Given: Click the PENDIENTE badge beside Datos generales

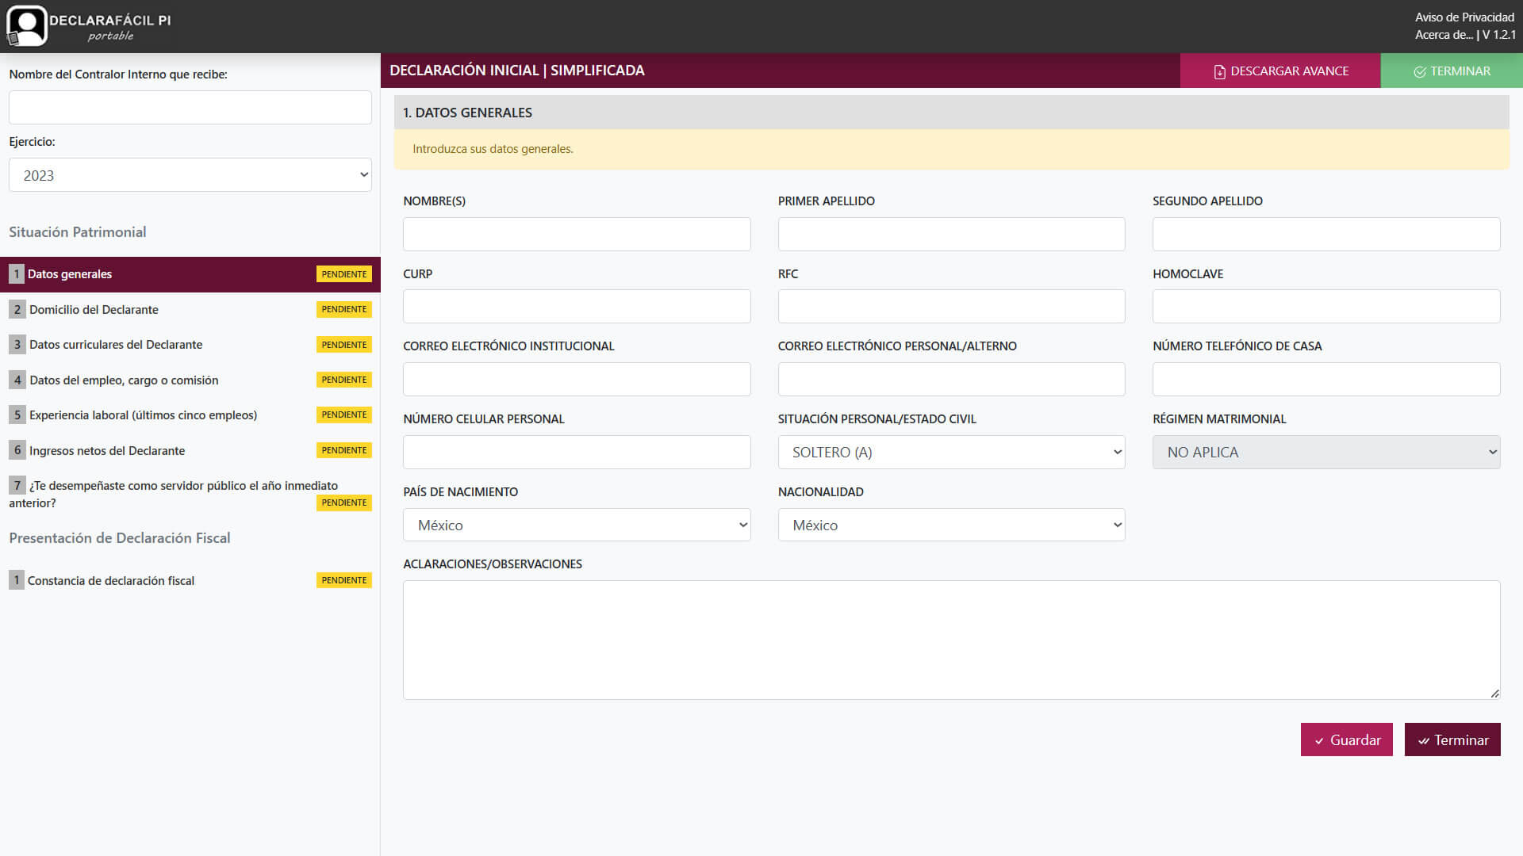Looking at the screenshot, I should click(x=344, y=274).
